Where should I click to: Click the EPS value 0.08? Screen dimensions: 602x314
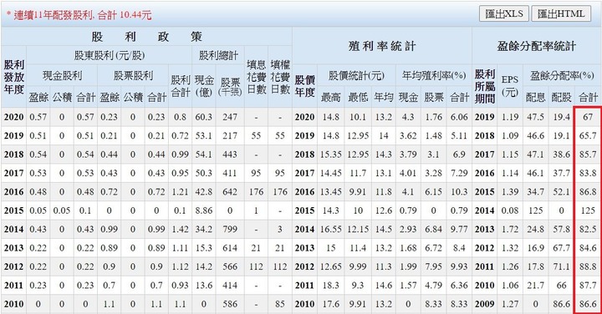(510, 210)
